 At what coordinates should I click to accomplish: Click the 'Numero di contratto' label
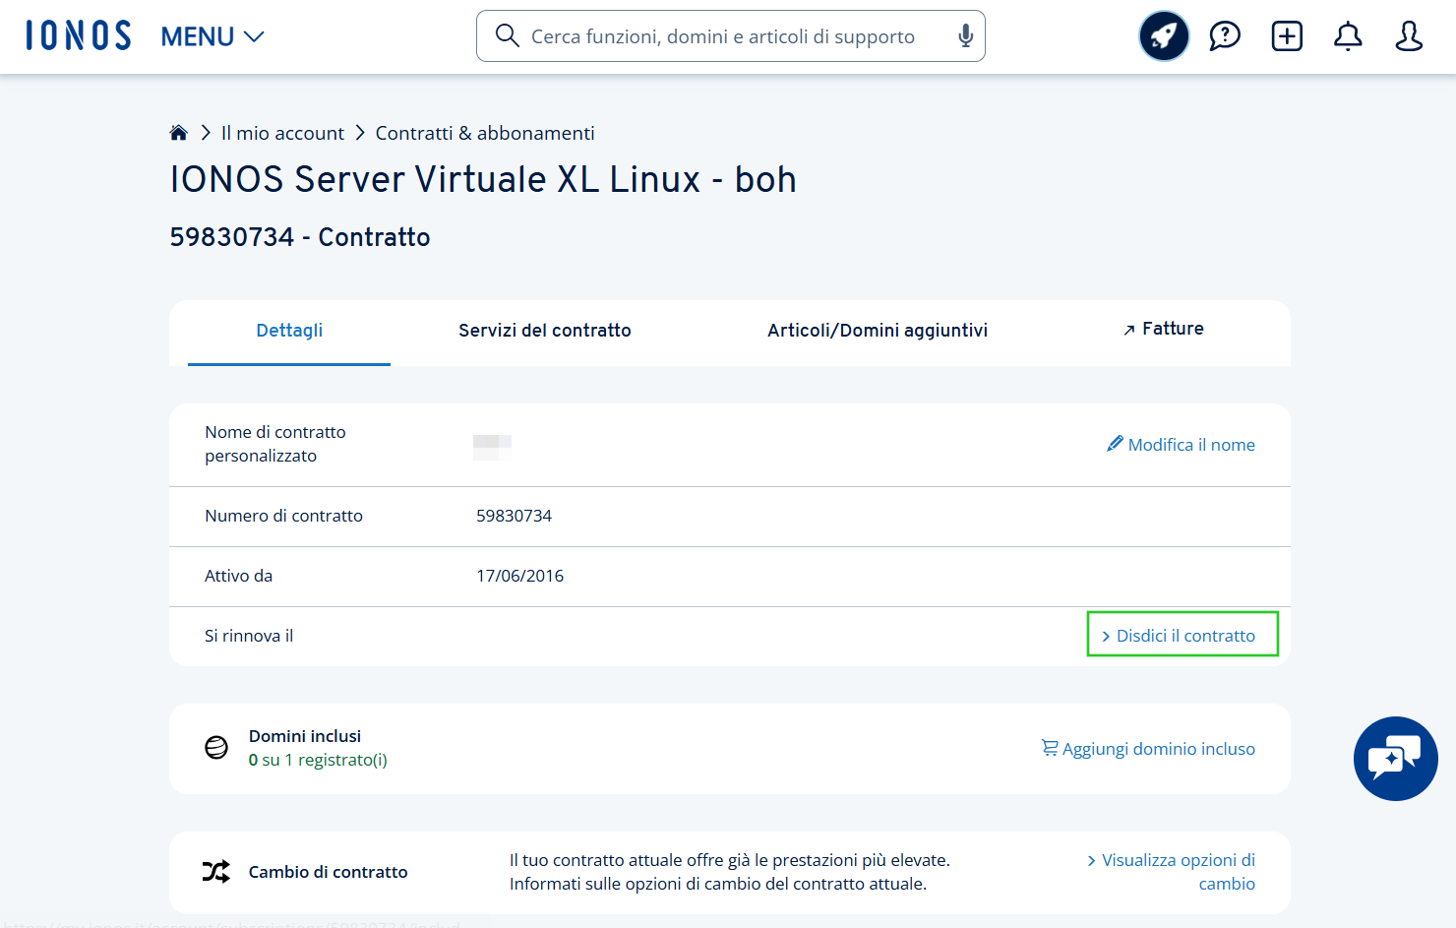pyautogui.click(x=283, y=516)
